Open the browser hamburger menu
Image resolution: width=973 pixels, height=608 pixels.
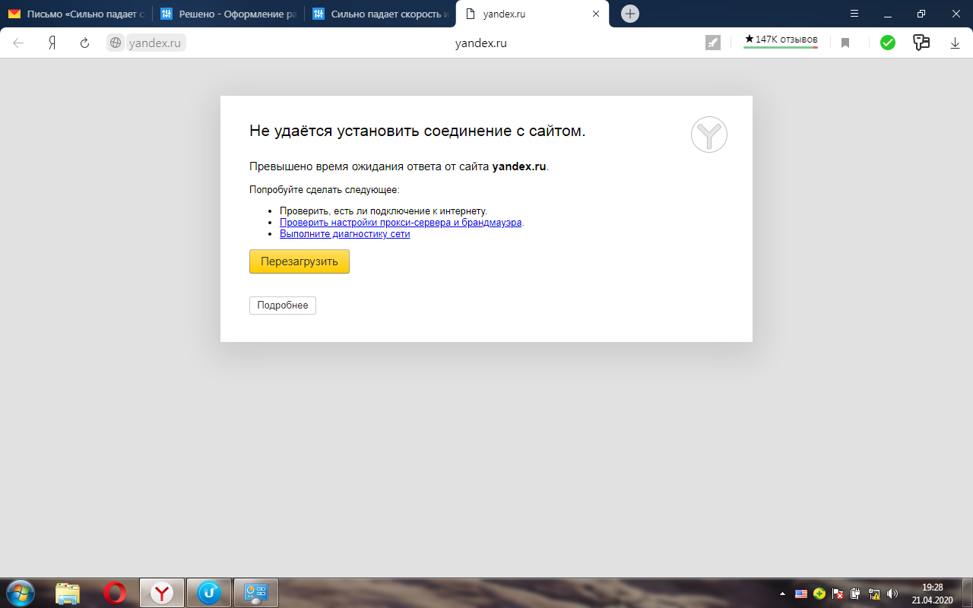pyautogui.click(x=854, y=14)
